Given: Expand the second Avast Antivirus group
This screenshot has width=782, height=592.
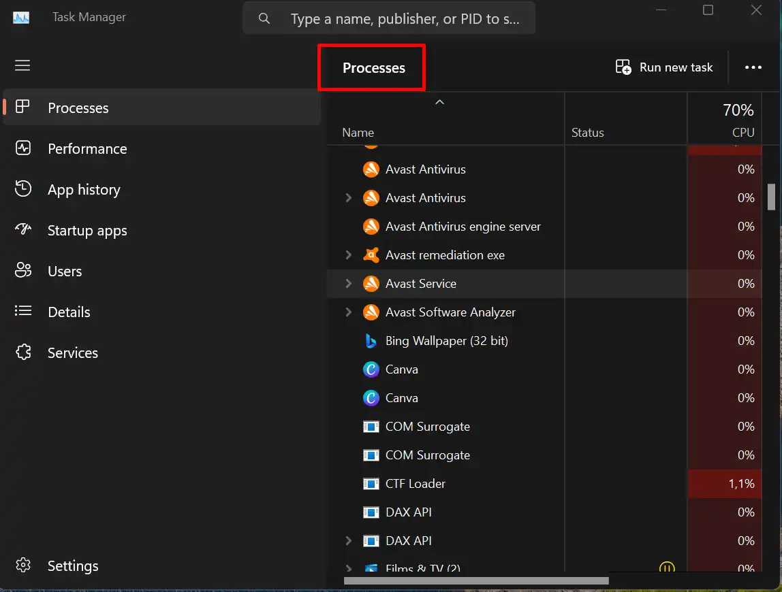Looking at the screenshot, I should click(x=349, y=198).
